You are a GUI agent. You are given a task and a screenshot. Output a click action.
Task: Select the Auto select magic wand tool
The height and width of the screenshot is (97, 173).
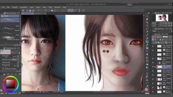(x=147, y=32)
